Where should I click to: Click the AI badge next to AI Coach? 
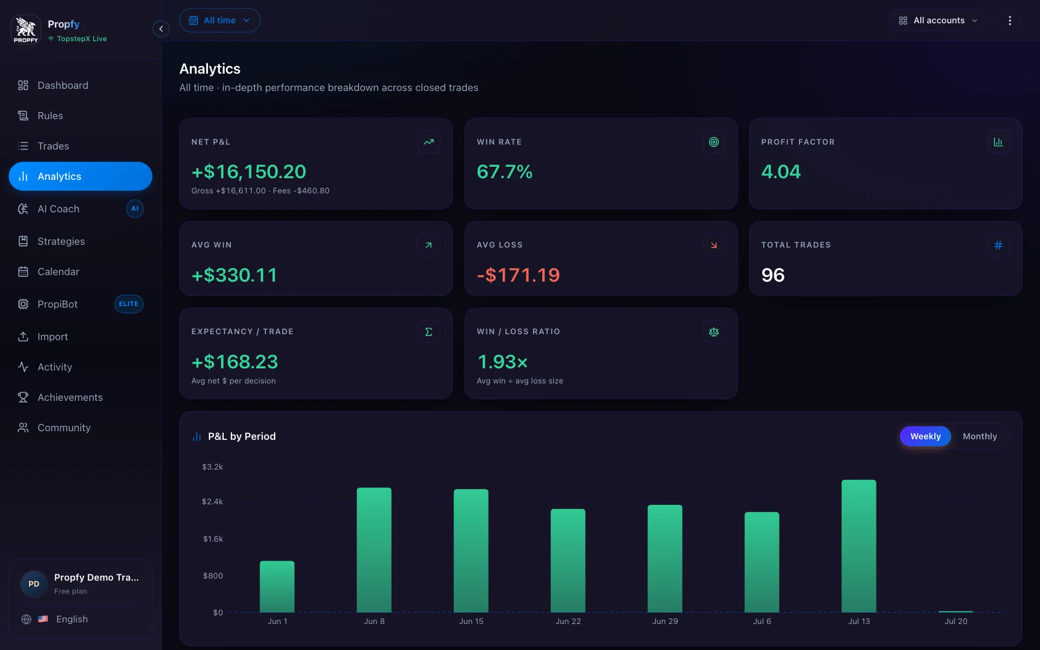135,209
